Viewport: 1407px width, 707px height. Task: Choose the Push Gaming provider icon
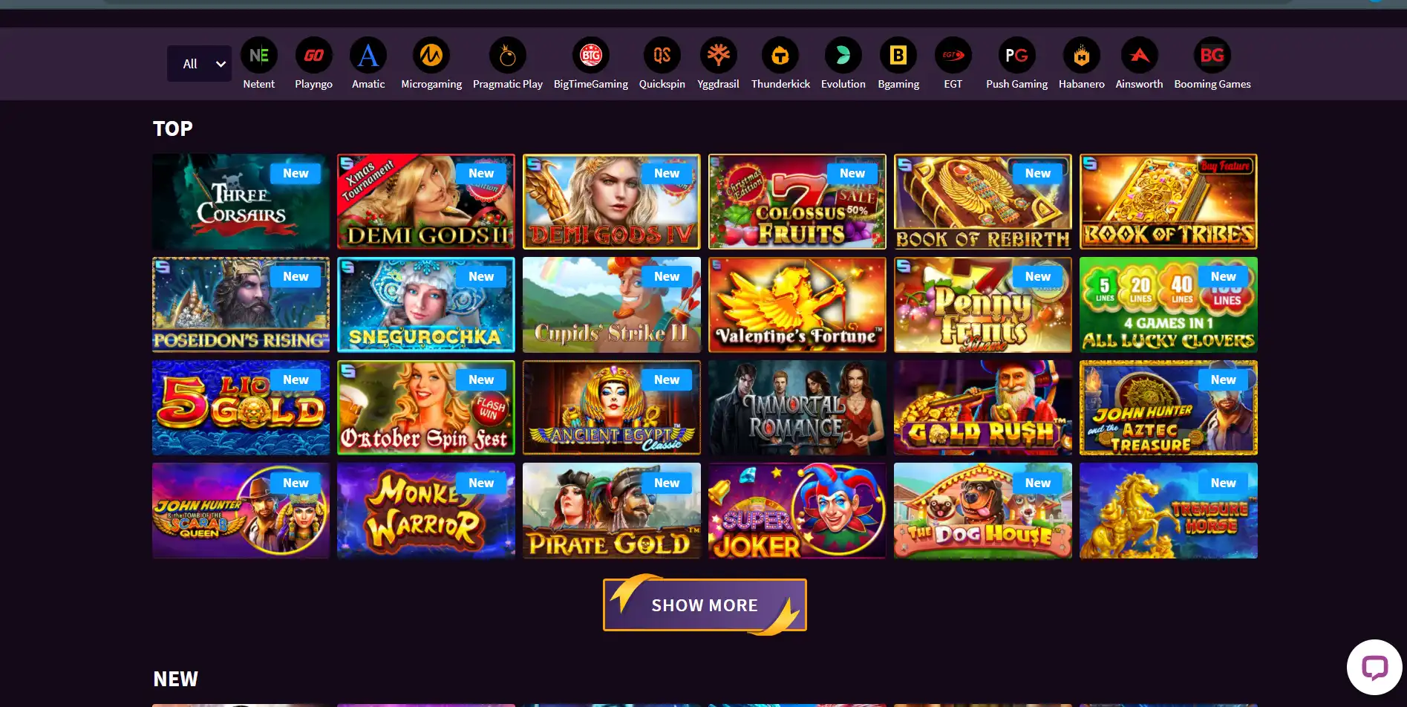click(x=1016, y=55)
